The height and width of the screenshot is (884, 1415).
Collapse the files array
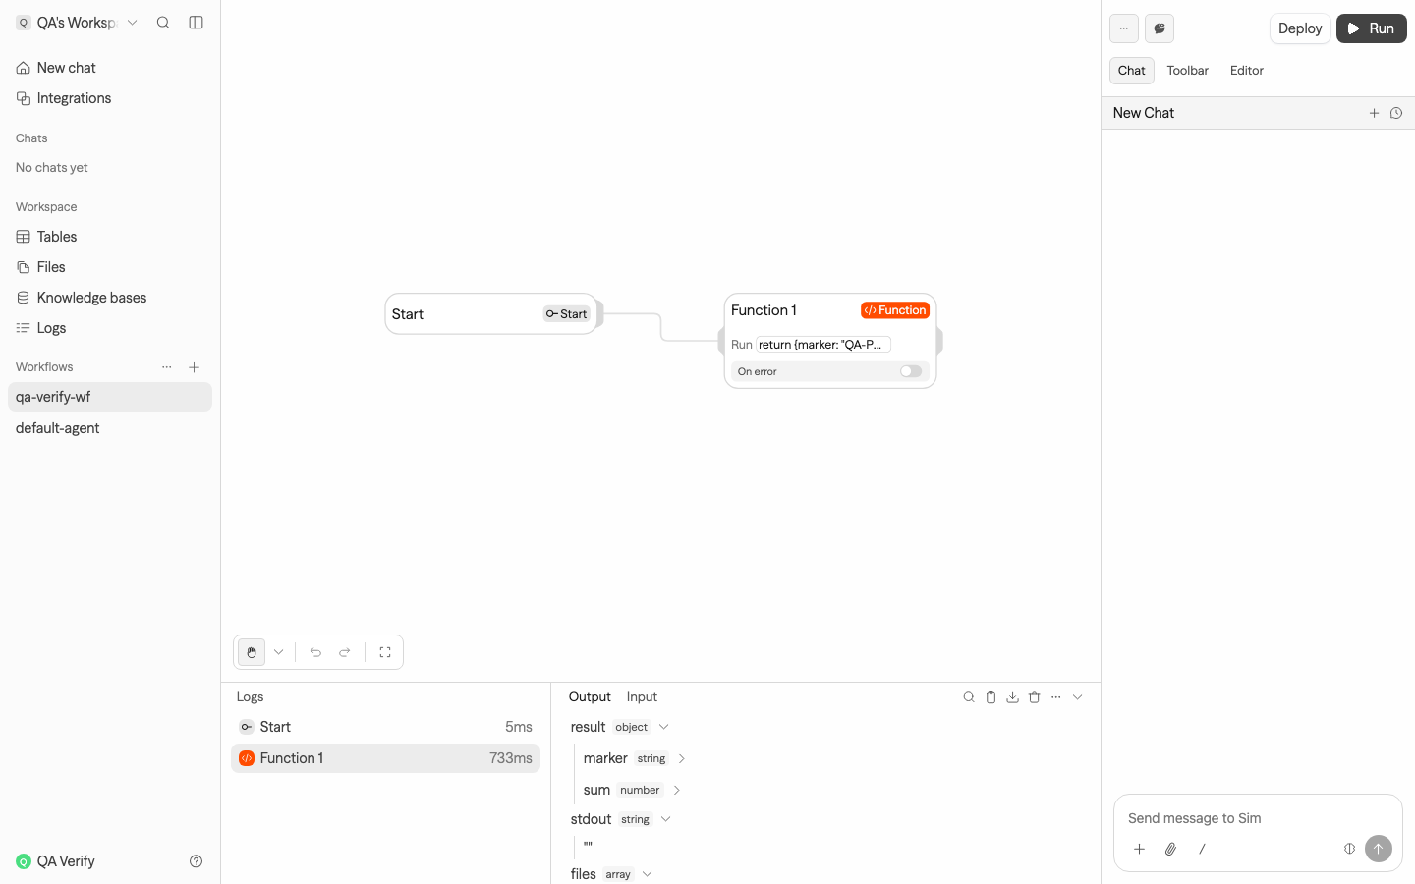(x=647, y=874)
